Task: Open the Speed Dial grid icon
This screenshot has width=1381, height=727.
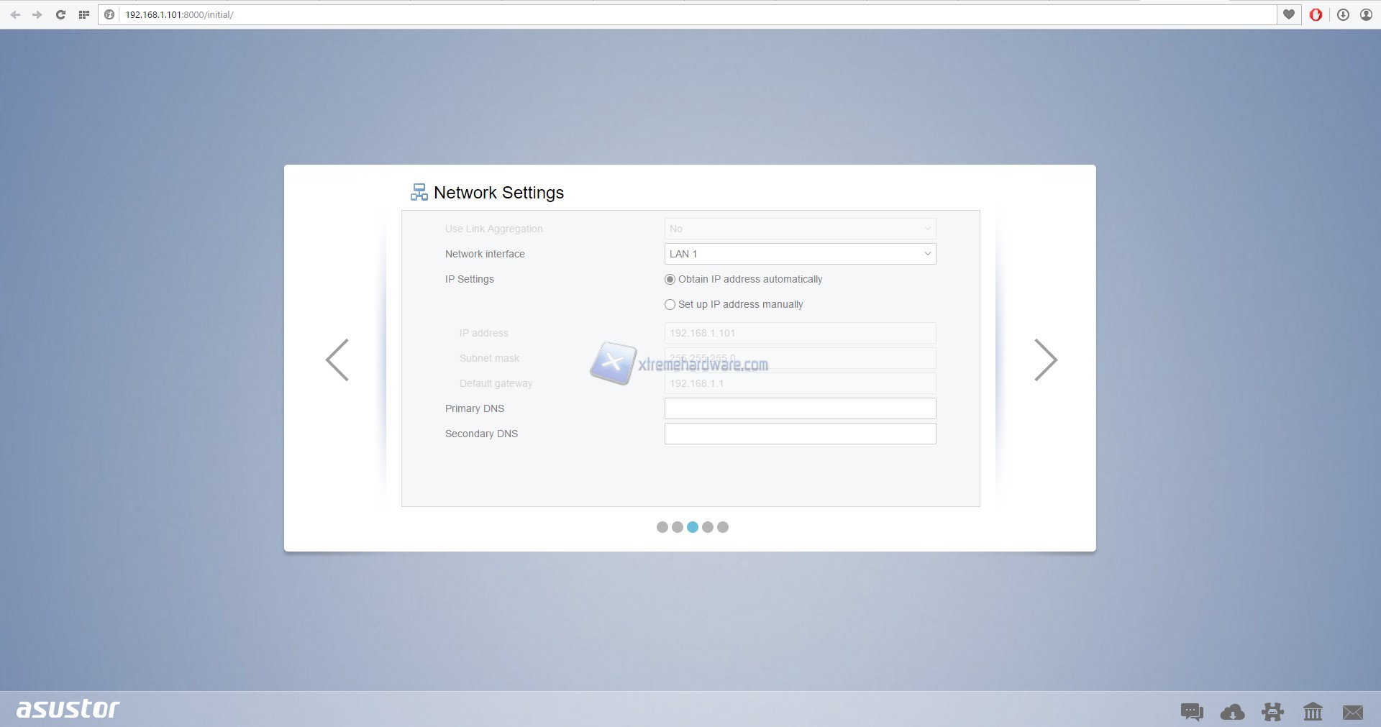Action: [x=84, y=14]
